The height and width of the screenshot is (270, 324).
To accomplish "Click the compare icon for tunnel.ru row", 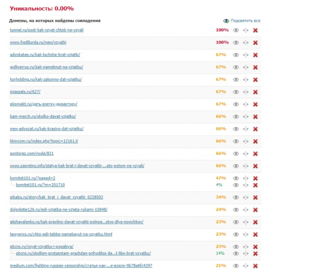I will [246, 31].
